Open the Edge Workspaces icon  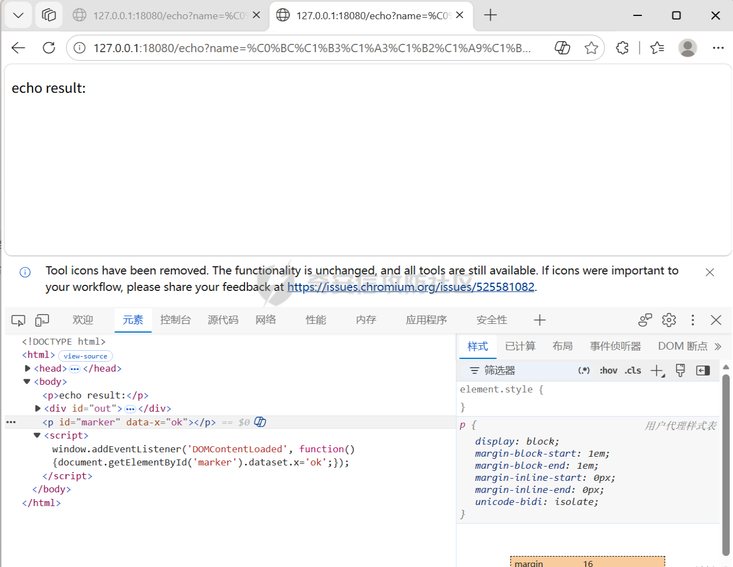click(49, 15)
